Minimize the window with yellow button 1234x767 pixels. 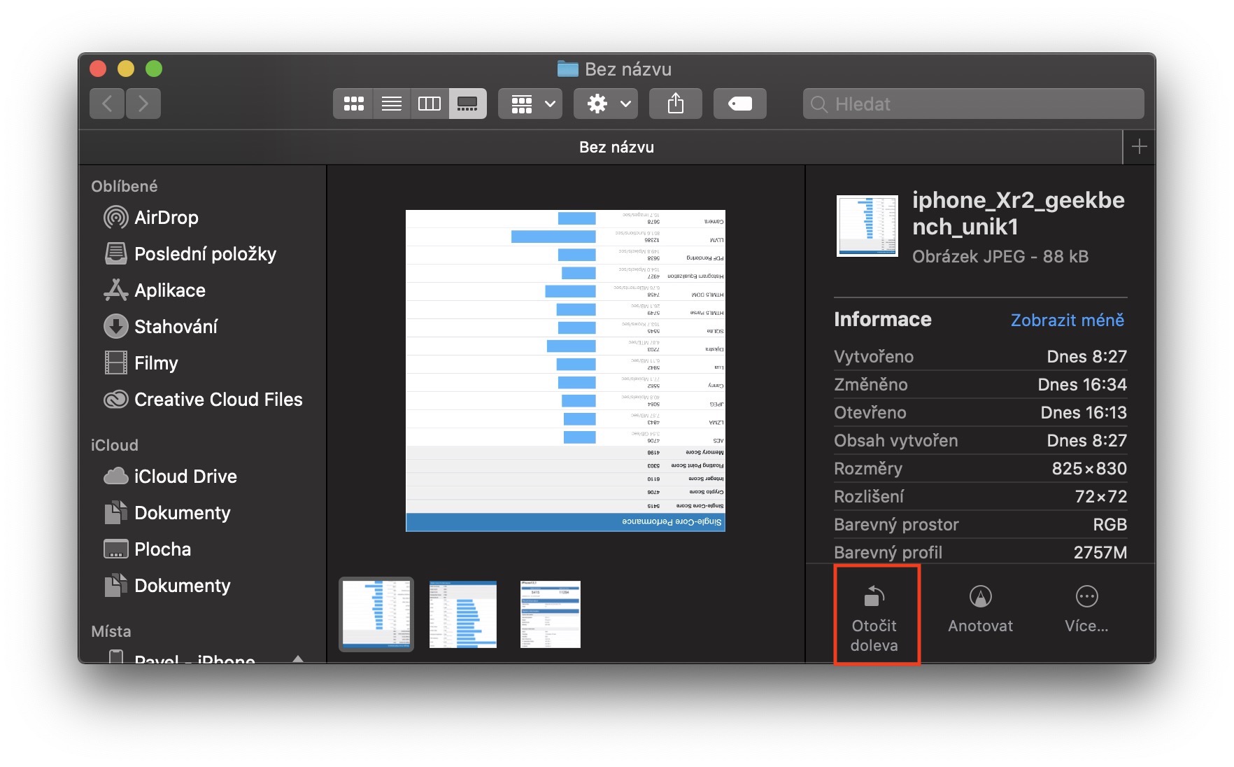pyautogui.click(x=126, y=69)
